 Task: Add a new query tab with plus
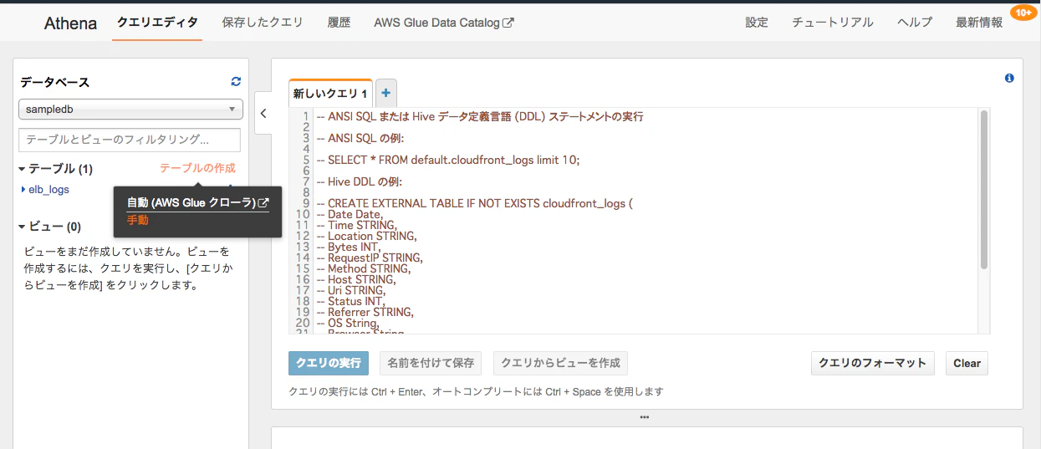coord(386,93)
